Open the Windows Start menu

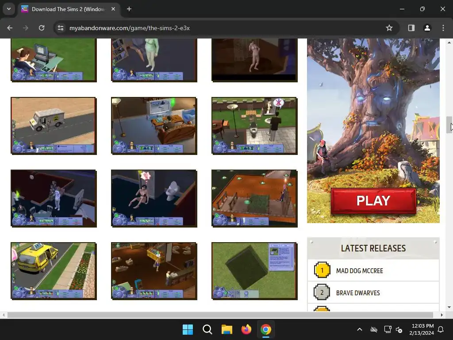pyautogui.click(x=188, y=329)
